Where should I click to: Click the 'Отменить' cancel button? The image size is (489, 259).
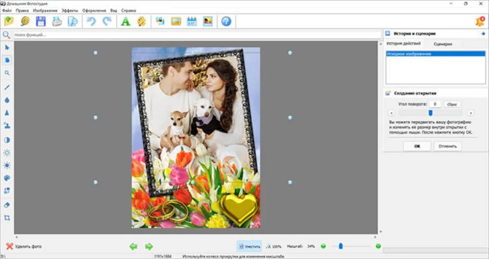(447, 146)
